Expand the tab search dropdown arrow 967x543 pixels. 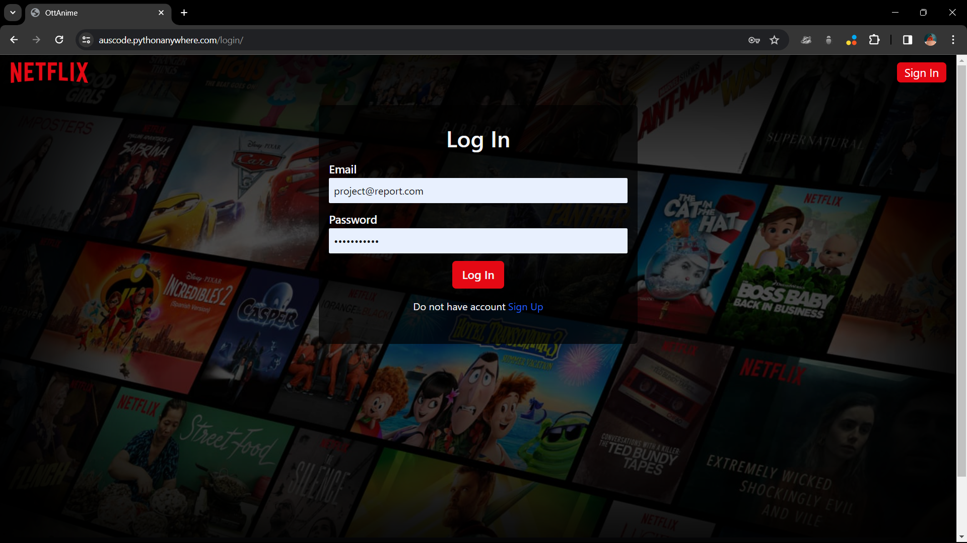[x=13, y=13]
